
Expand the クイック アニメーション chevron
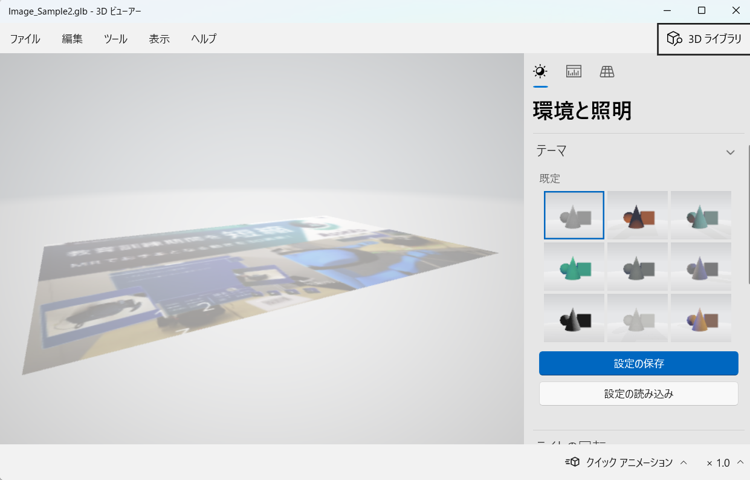[684, 462]
